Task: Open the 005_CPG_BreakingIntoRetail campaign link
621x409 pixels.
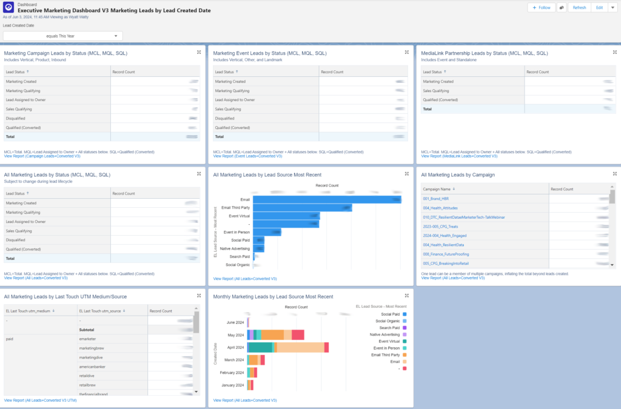Action: [446, 264]
